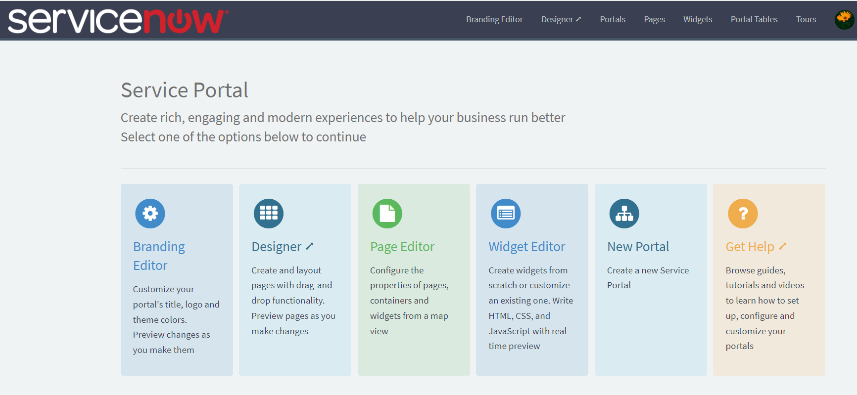Open Designer in the top navigation bar
This screenshot has height=395, width=857.
(561, 19)
